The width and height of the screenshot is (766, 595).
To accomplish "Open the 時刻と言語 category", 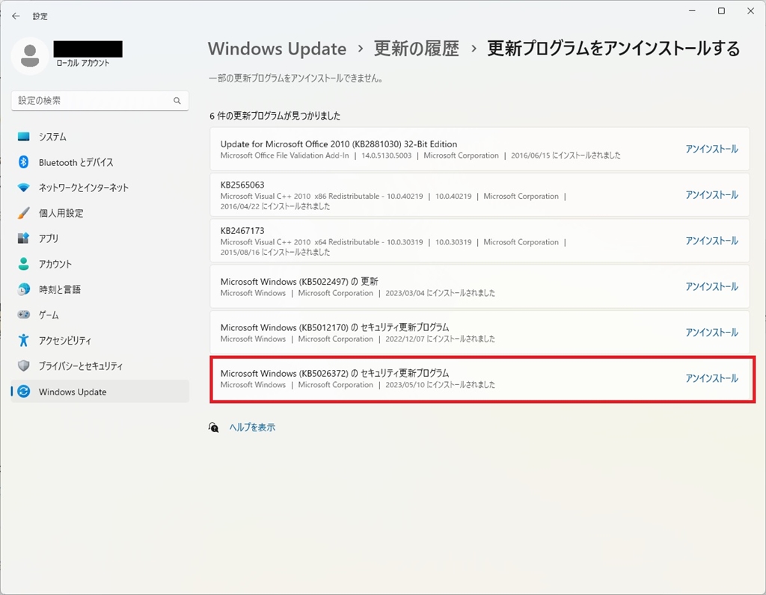I will coord(100,289).
